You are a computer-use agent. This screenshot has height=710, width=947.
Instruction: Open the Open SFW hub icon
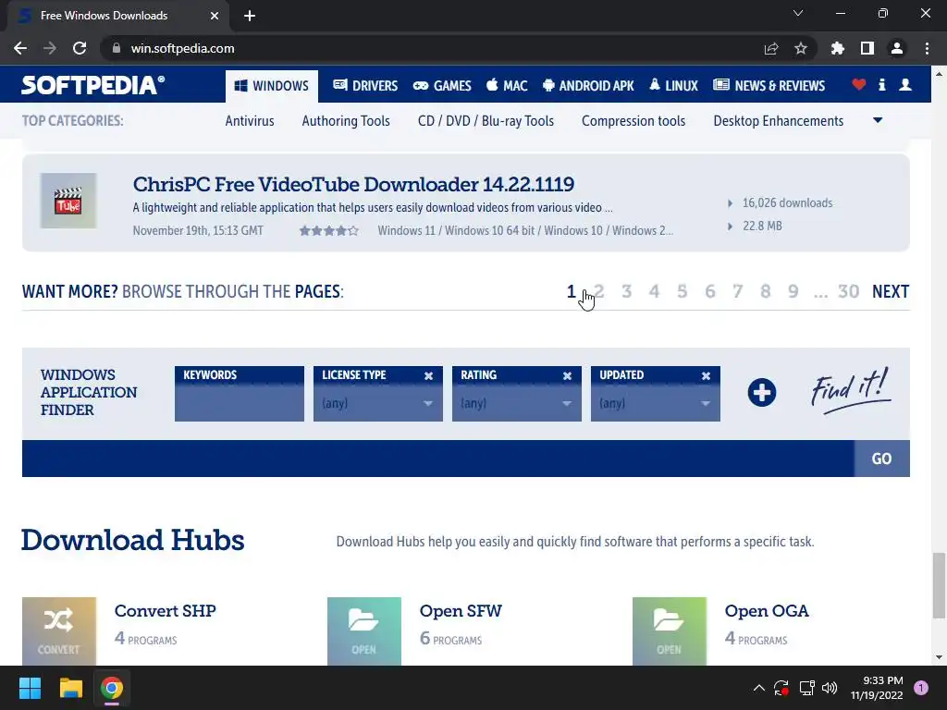coord(364,630)
